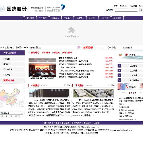
Task: Click the blue shield stock exchange logo
Action: pyautogui.click(x=63, y=7)
